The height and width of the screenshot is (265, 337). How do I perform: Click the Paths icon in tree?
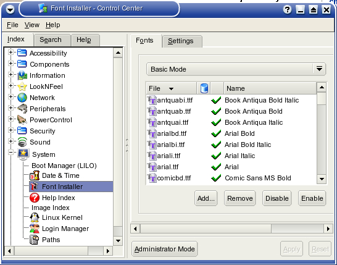coord(35,240)
